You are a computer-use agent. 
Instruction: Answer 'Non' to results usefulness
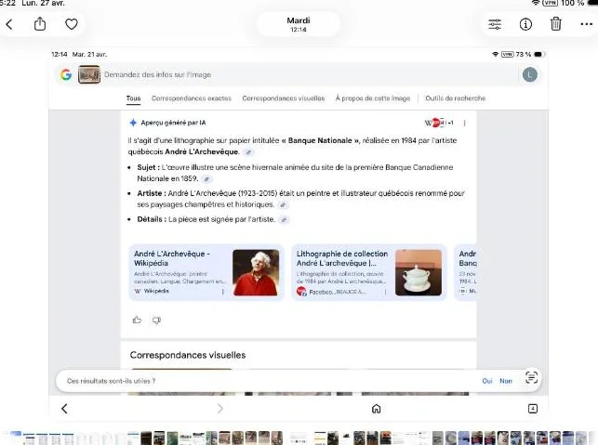pyautogui.click(x=506, y=381)
